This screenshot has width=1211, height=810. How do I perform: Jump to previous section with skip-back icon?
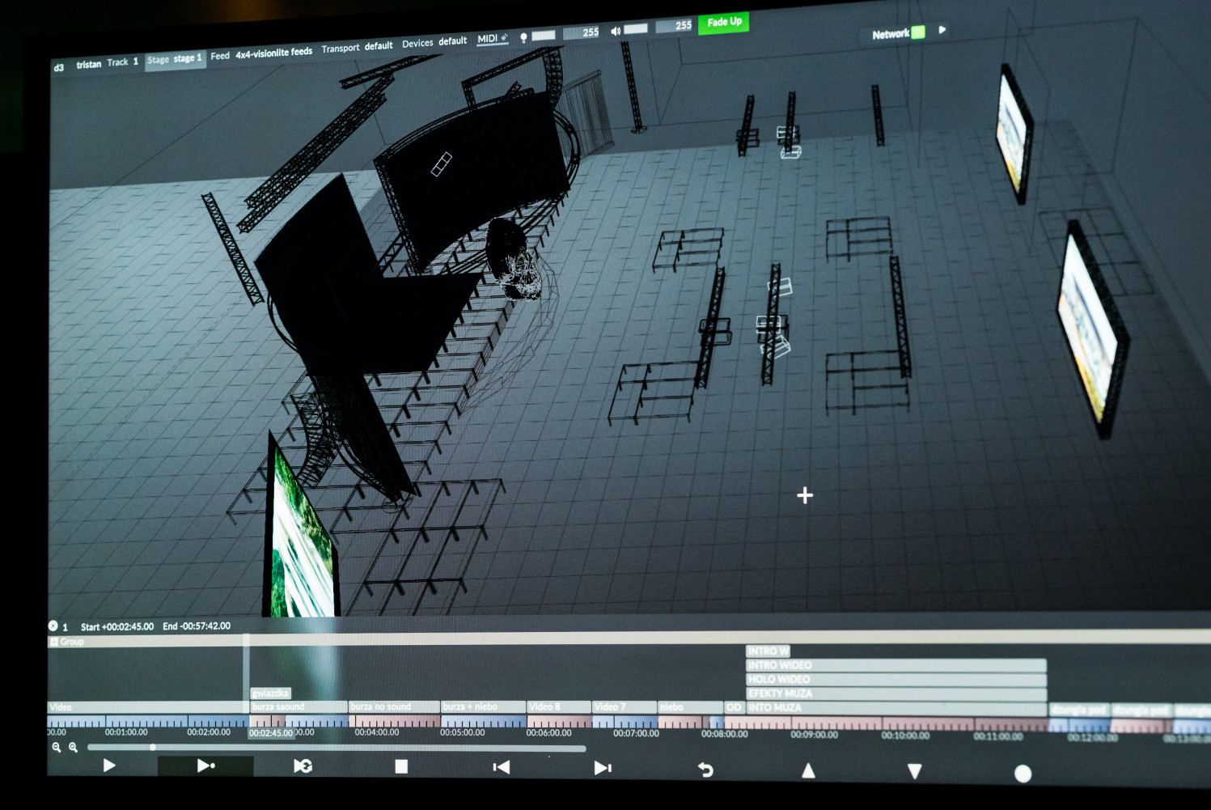pyautogui.click(x=502, y=767)
